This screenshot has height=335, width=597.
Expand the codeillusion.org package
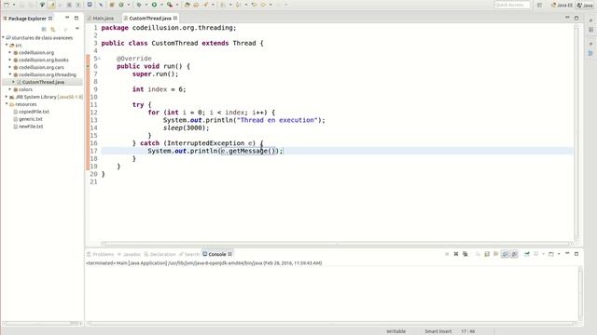pyautogui.click(x=10, y=52)
